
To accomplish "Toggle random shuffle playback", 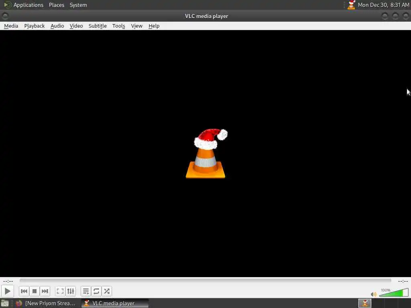I will [107, 291].
